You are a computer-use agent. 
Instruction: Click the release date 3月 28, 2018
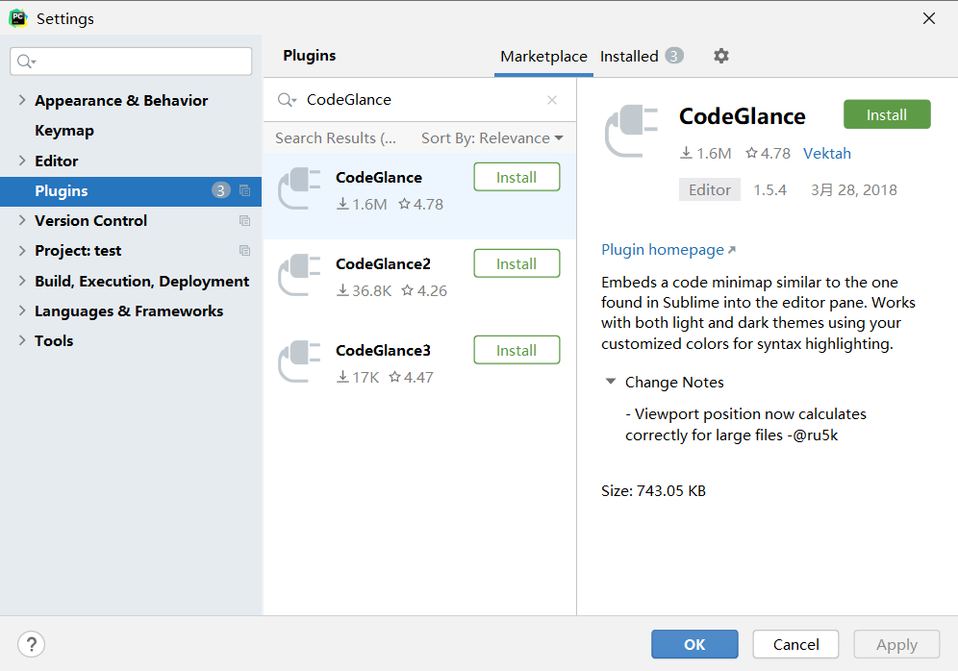tap(853, 190)
